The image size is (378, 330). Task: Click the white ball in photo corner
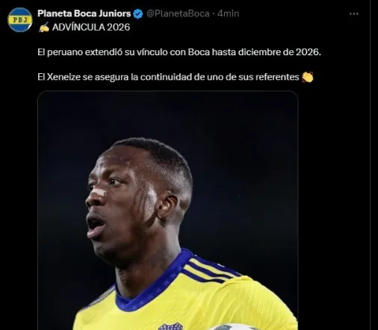(233, 327)
